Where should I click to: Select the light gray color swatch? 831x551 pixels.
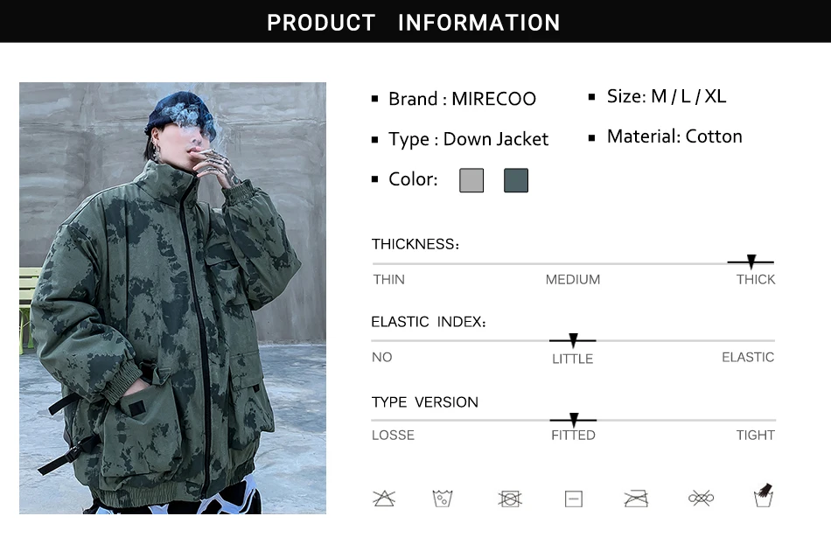point(471,180)
